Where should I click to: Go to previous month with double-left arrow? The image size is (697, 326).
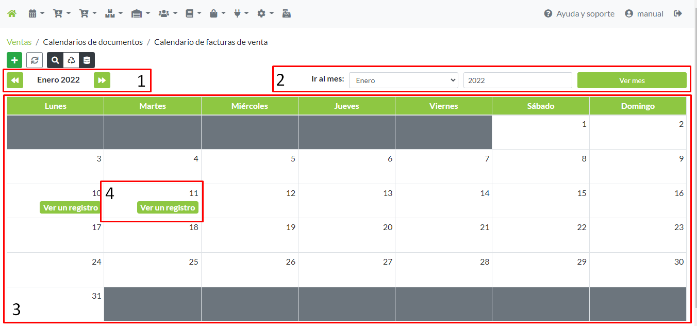(15, 80)
